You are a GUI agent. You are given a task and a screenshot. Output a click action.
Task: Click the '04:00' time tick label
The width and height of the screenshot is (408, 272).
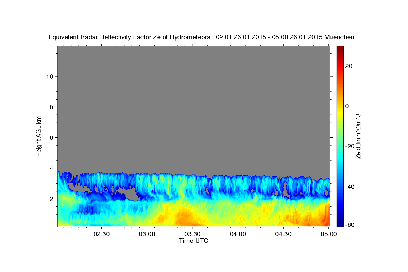238,234
